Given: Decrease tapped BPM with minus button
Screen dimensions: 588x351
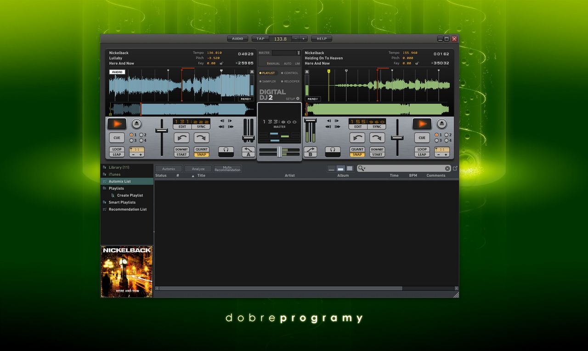Looking at the screenshot, I should 295,38.
